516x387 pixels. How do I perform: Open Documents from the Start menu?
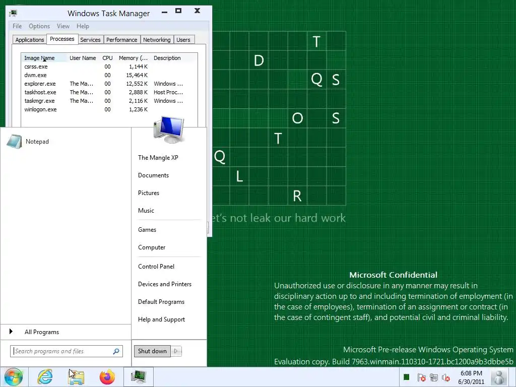click(x=153, y=175)
